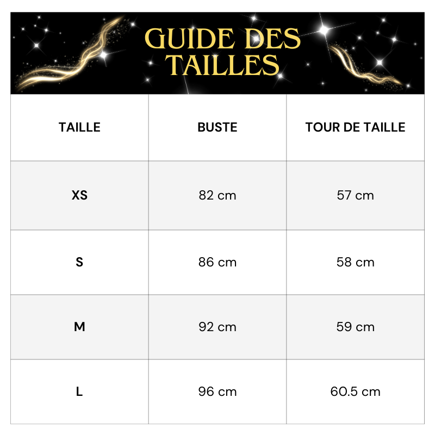Click the XS size cell
Screen dimensions: 435x435
79,195
